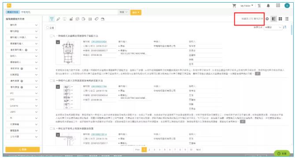Image resolution: width=295 pixels, height=158 pixels.
Task: Tick the checkbox for result number 2
Action: tap(51, 81)
